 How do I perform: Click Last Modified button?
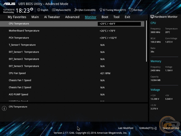click(x=126, y=128)
